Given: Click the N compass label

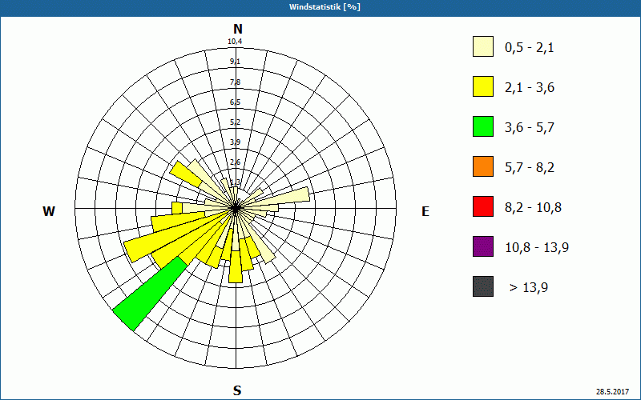Looking at the screenshot, I should (237, 29).
